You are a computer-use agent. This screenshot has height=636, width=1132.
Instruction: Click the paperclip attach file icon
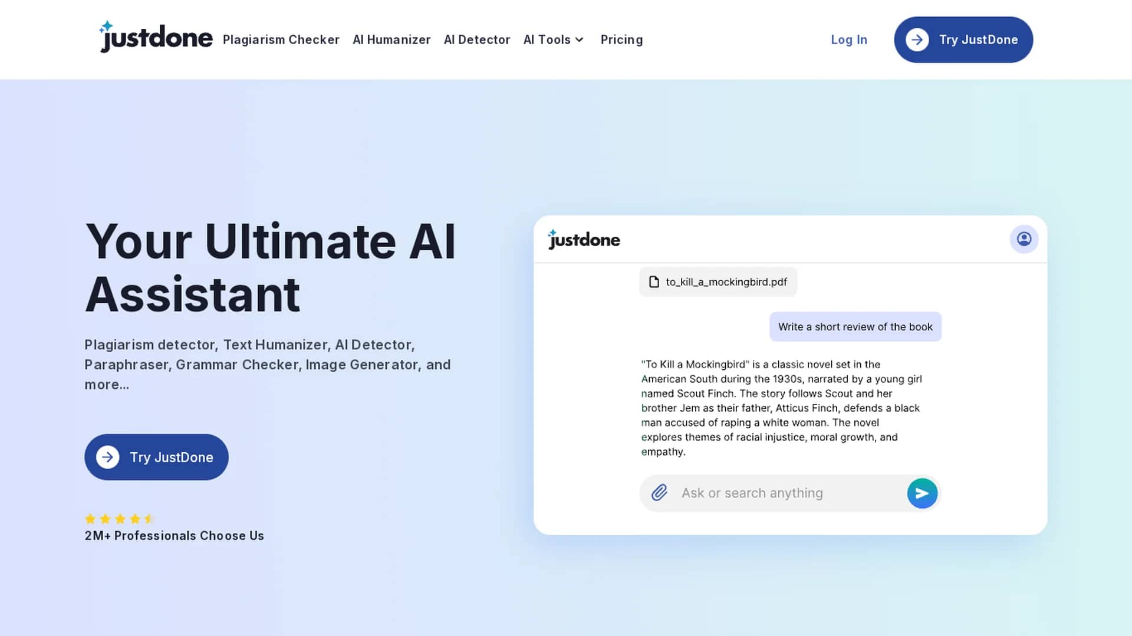point(659,493)
